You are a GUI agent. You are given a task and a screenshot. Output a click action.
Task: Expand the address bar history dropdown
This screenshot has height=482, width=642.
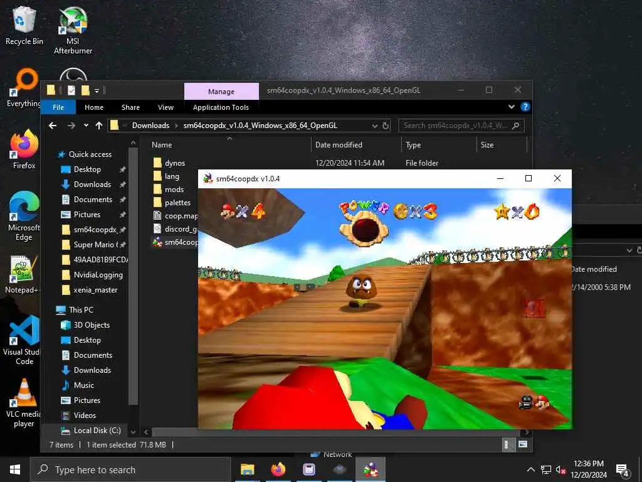click(374, 126)
